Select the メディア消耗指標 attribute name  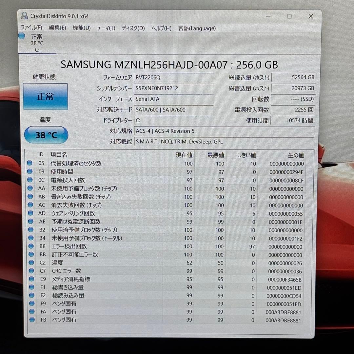click(x=71, y=279)
